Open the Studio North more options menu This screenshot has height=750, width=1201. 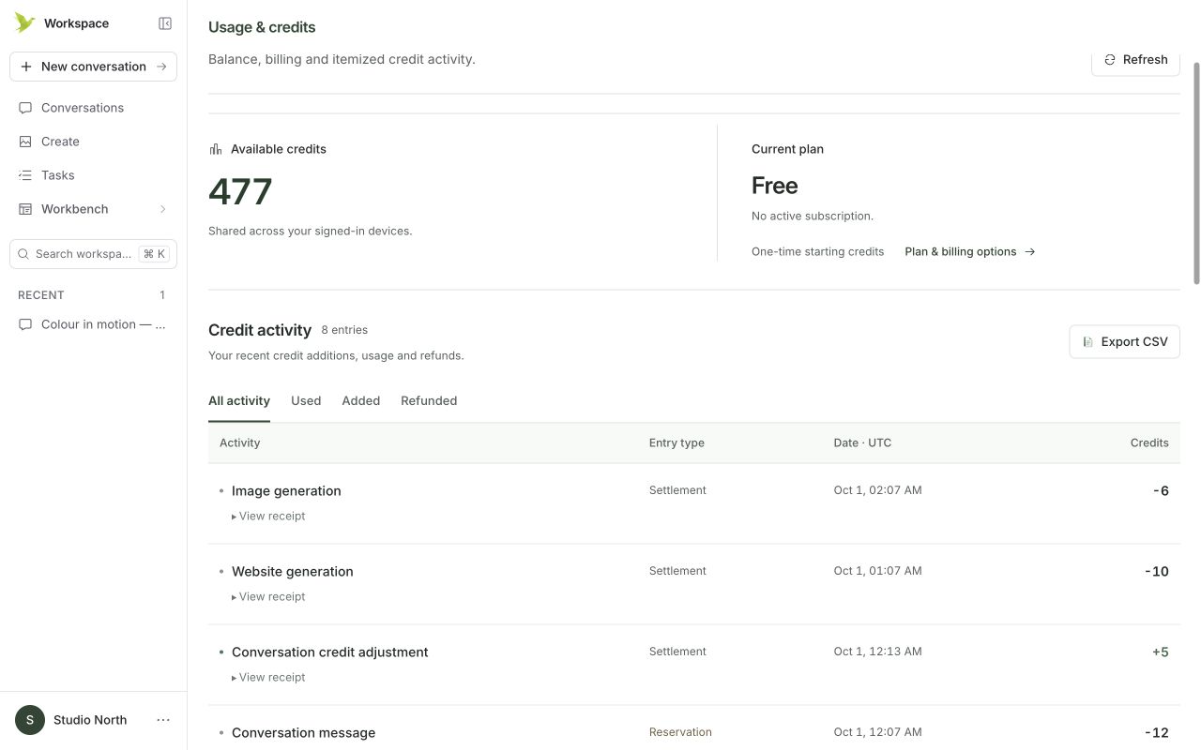coord(163,720)
